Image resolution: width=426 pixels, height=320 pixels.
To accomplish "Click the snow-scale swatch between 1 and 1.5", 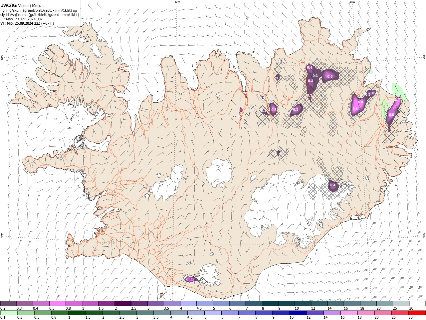I will point(90,304).
